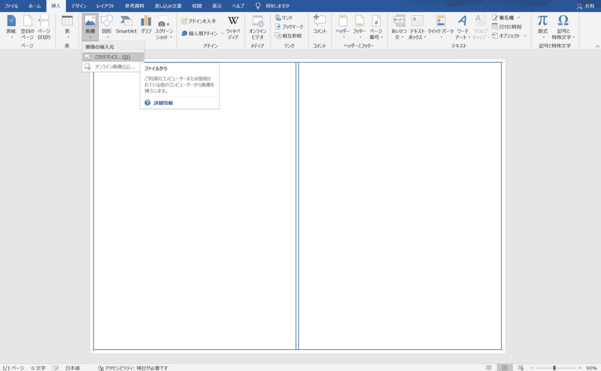Expand the オブジェクト dropdown arrow

[x=525, y=36]
